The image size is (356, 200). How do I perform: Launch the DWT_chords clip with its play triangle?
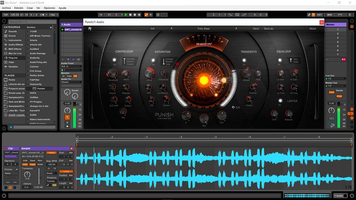coord(63,30)
